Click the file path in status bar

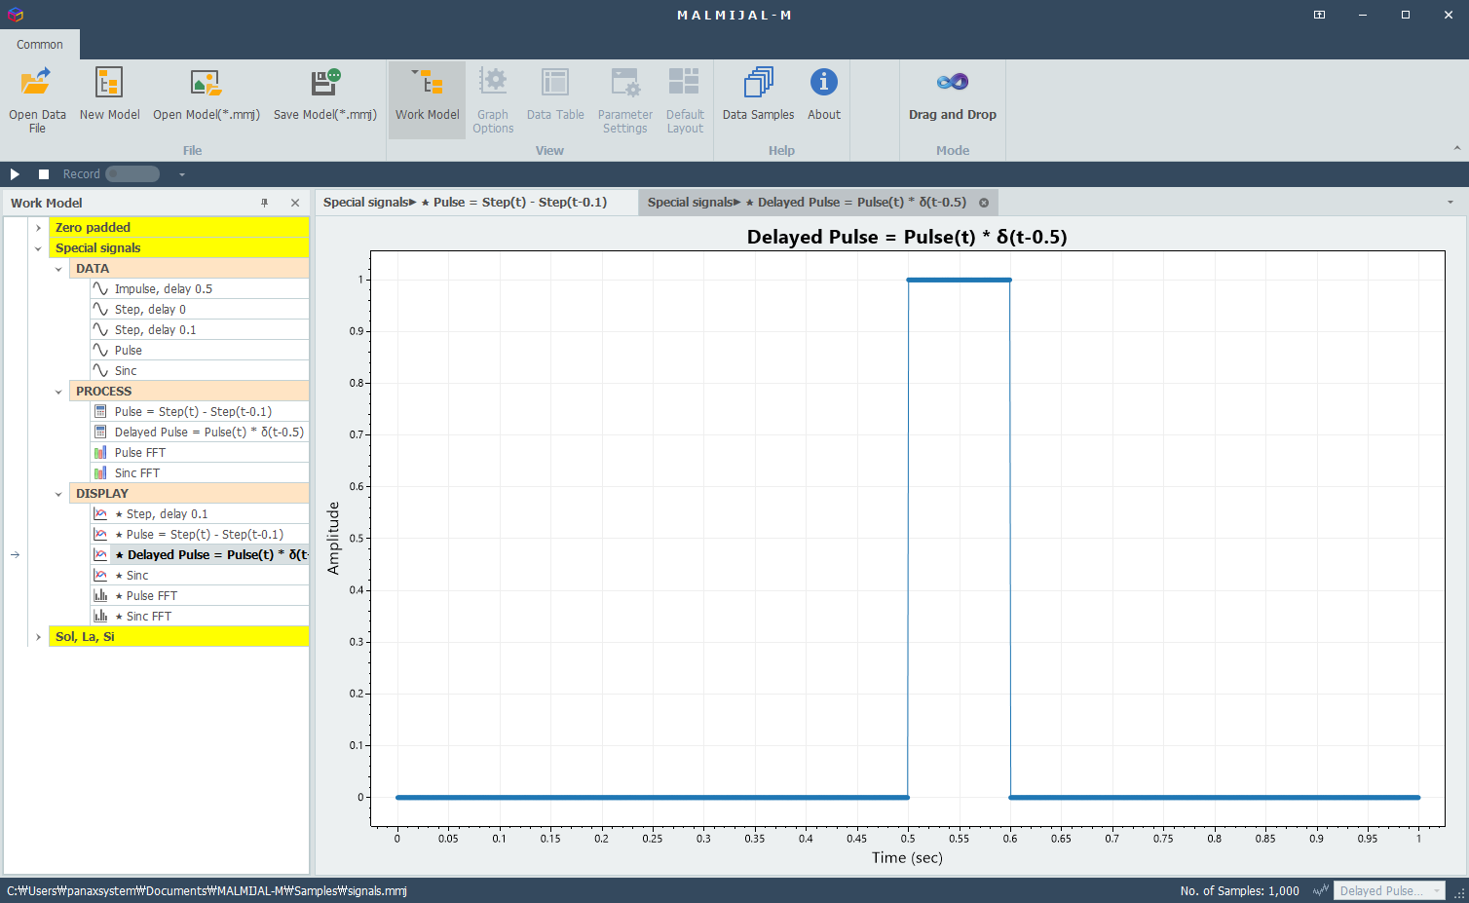click(x=207, y=890)
